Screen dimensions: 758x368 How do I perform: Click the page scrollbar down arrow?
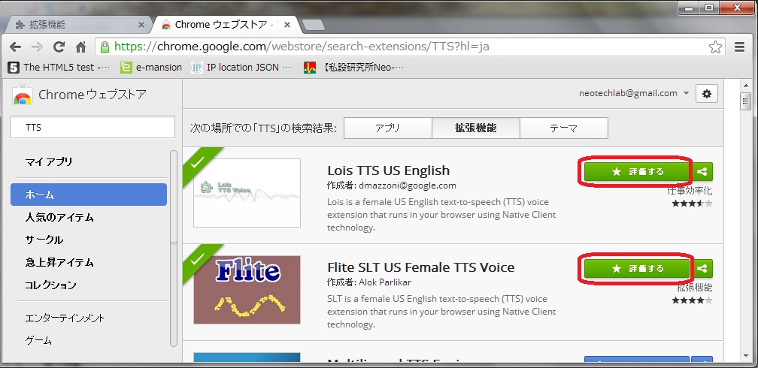(746, 356)
